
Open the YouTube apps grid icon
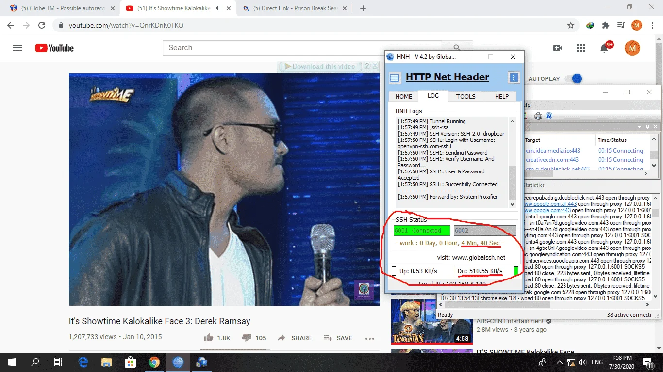(581, 48)
